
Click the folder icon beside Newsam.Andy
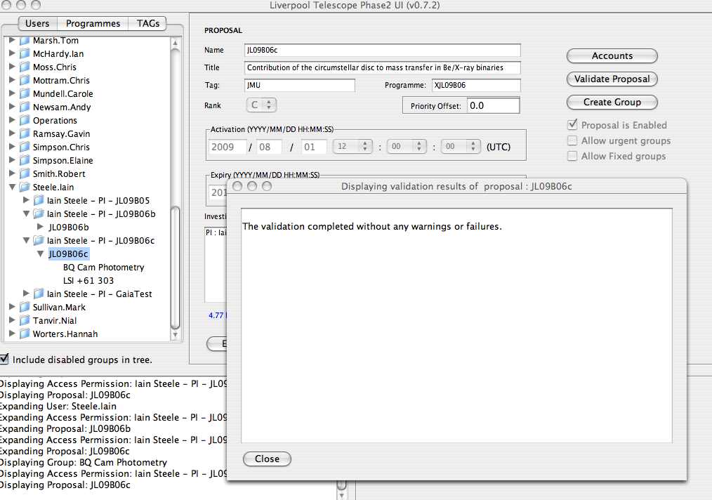tap(25, 107)
